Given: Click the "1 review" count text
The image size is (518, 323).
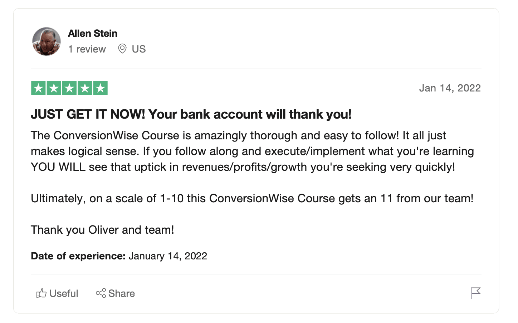Looking at the screenshot, I should coord(87,49).
